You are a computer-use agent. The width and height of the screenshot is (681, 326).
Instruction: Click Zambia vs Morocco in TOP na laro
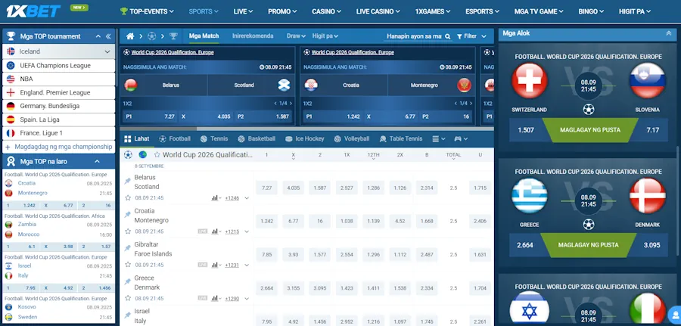[x=58, y=229]
